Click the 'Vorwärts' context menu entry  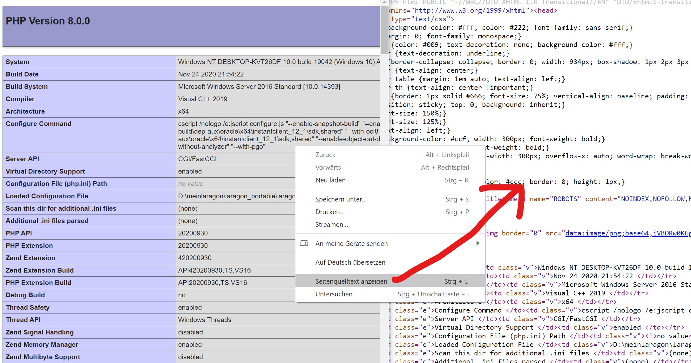point(390,168)
